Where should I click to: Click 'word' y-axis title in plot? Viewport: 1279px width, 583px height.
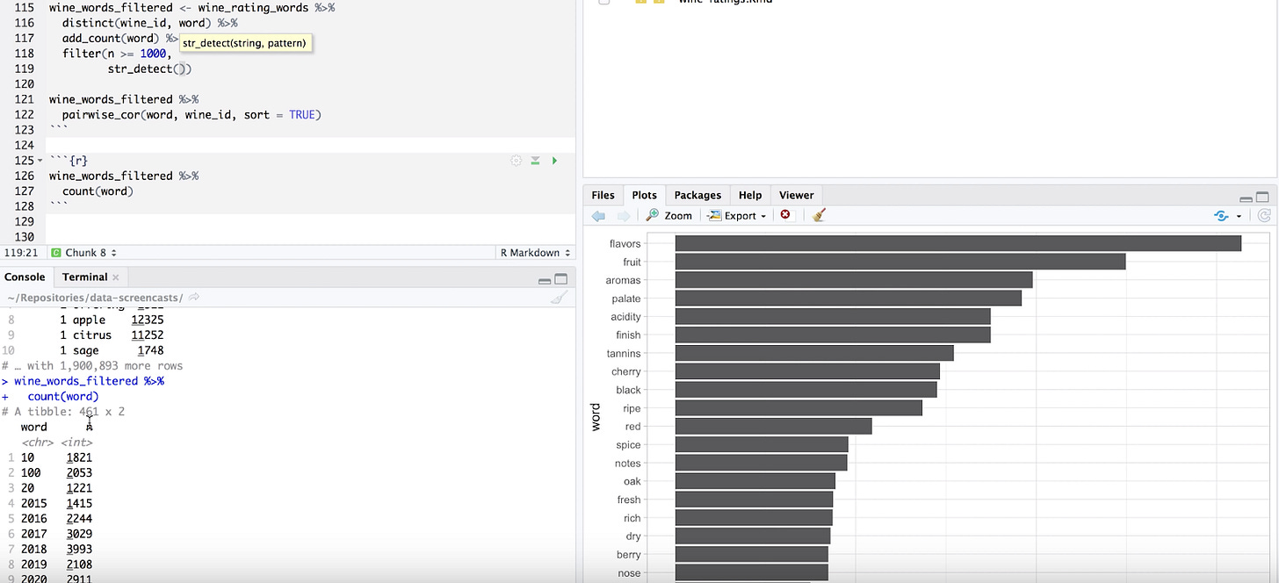point(596,416)
